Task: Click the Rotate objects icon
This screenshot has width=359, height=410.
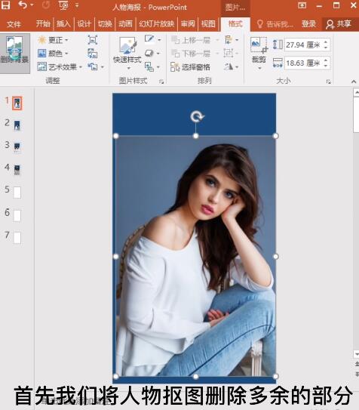Action: [229, 67]
